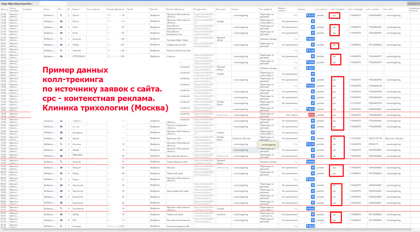Viewport: 420px width, 232px height.
Task: Open the request note icon in Ghhbj's row
Action: coord(313,214)
